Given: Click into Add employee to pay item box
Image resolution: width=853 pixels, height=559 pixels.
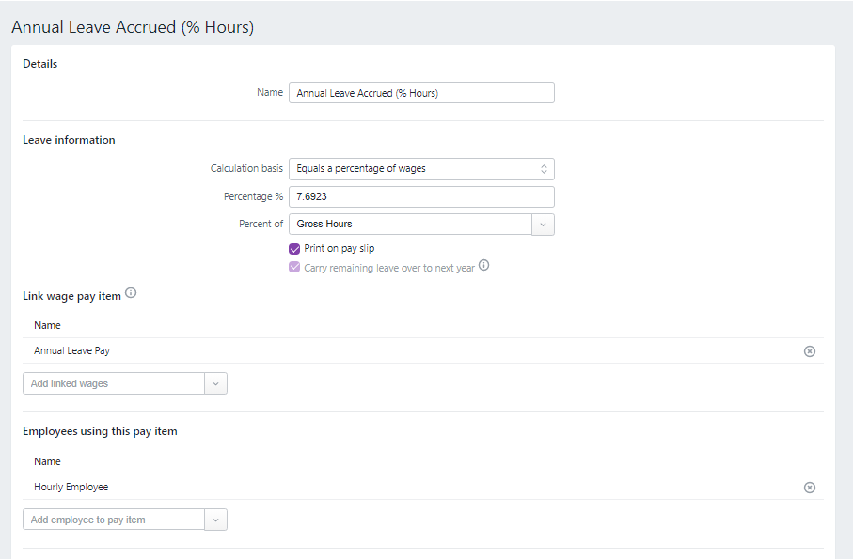Looking at the screenshot, I should coord(113,520).
